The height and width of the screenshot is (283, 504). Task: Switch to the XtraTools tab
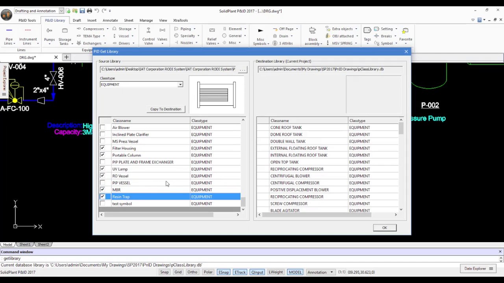pos(180,20)
